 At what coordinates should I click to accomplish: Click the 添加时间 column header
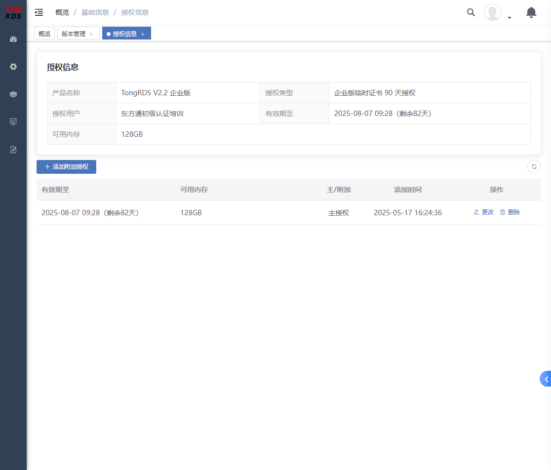coord(408,190)
